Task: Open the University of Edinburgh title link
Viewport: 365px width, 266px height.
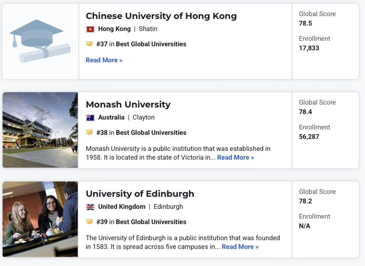Action: pos(140,194)
